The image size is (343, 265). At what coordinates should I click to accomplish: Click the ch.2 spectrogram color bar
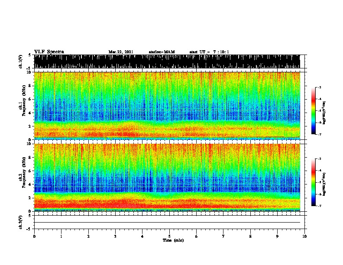313,182
